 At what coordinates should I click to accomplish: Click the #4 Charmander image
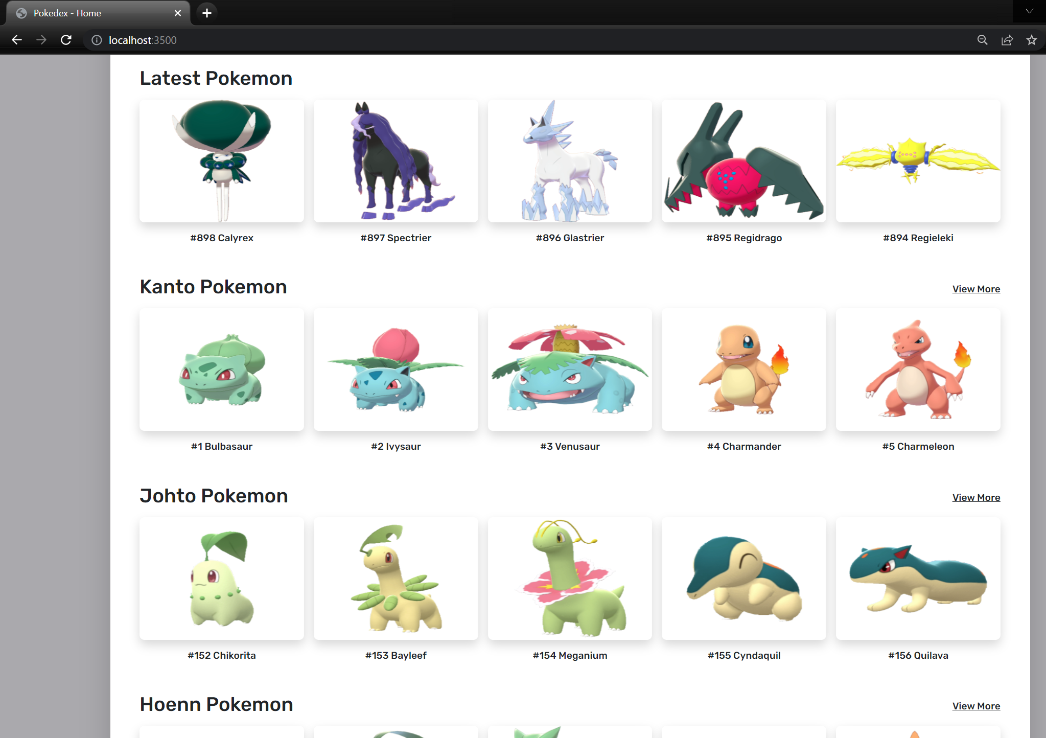pyautogui.click(x=743, y=370)
